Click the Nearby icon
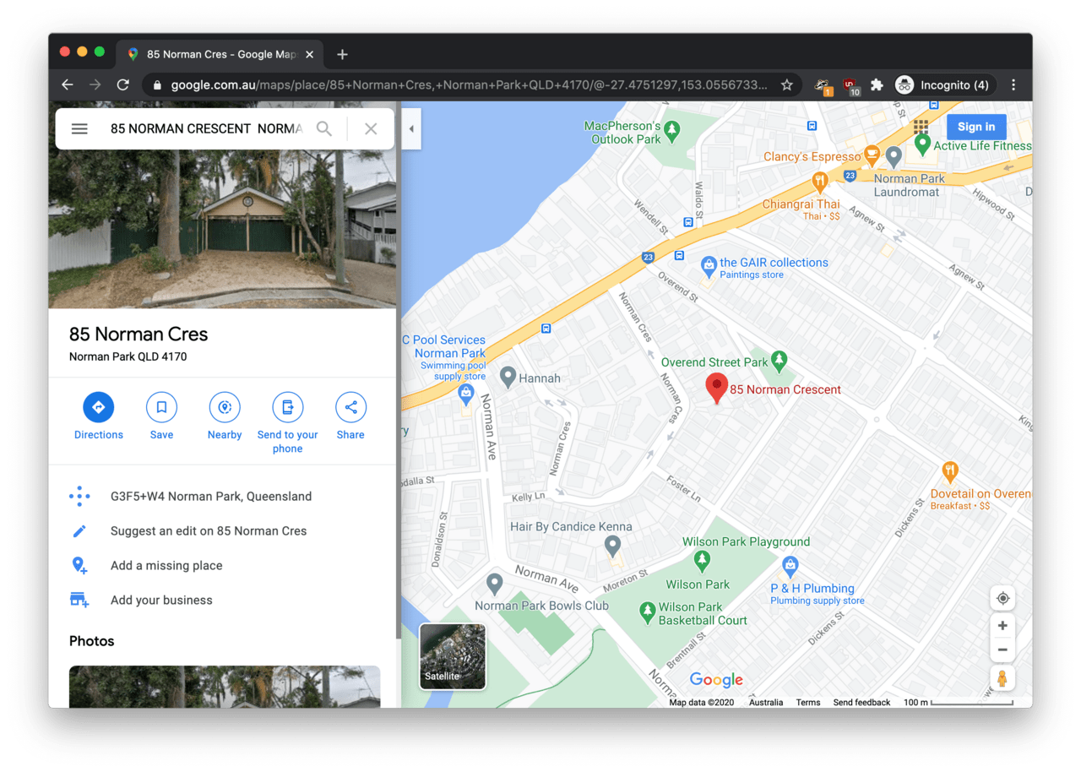 tap(225, 407)
